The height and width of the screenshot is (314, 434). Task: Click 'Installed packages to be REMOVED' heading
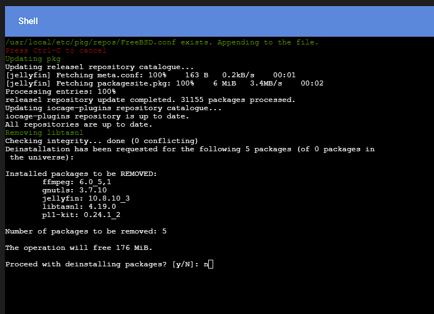[81, 174]
